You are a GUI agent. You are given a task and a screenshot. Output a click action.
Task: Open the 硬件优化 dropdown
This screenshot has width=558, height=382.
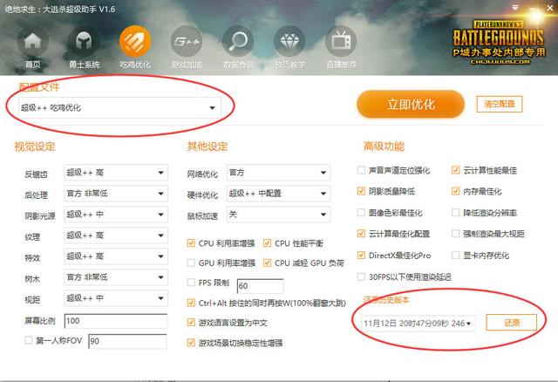click(x=278, y=194)
